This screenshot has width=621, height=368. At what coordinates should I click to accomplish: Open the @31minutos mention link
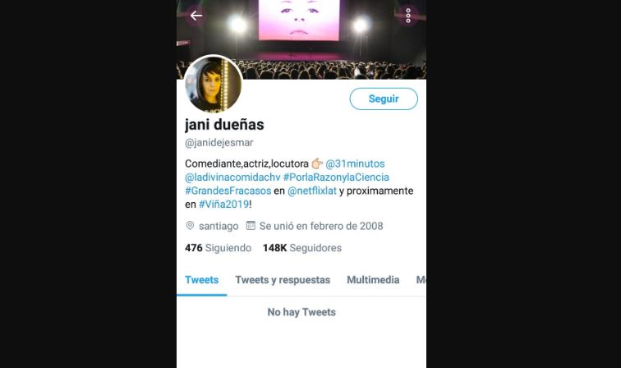coord(355,163)
